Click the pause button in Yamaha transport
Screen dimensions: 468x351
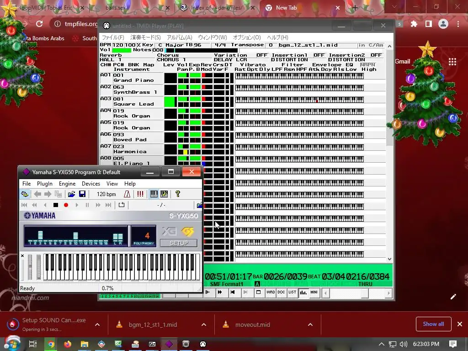coord(87,205)
